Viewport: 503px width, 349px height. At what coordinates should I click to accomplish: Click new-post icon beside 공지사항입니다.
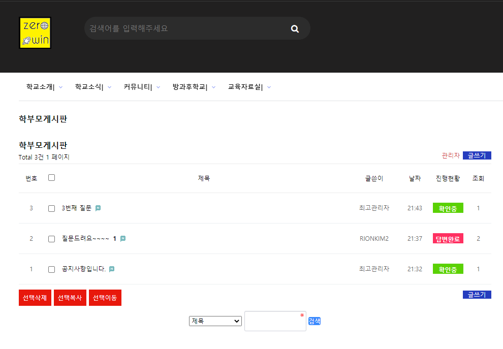tap(112, 269)
